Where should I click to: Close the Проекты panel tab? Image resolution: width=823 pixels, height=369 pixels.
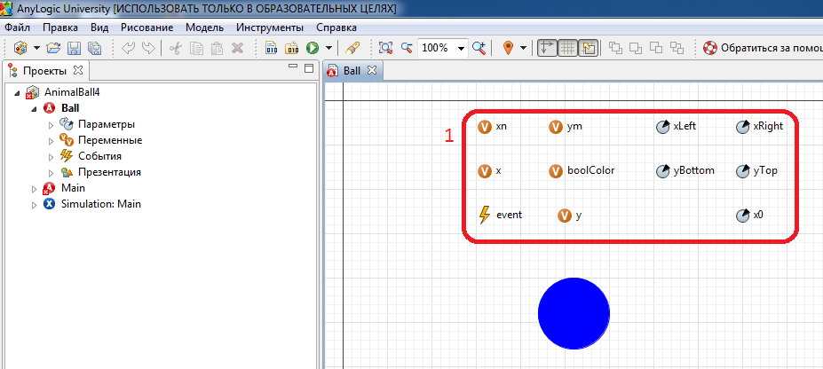point(77,70)
